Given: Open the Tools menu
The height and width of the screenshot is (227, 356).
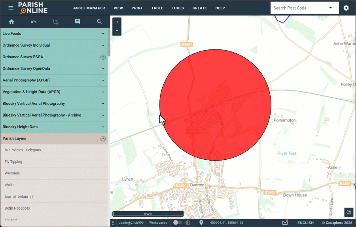Looking at the screenshot, I should tap(178, 8).
